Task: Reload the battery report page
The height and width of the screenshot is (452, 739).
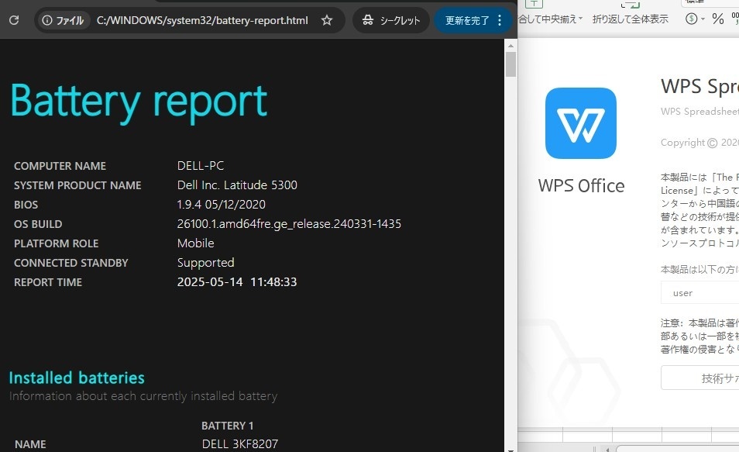Action: coord(14,20)
